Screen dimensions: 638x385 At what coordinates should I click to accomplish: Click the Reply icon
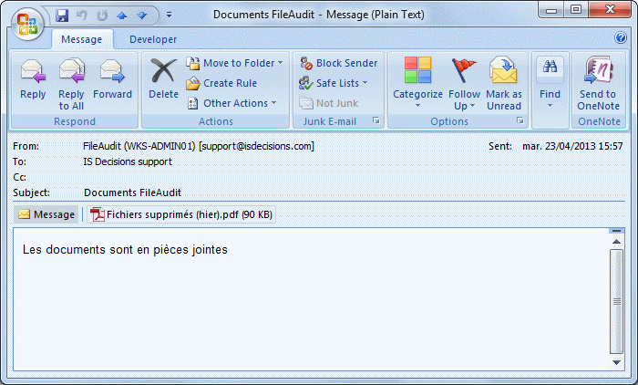point(33,79)
